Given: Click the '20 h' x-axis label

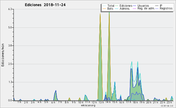Looking at the screenshot, I should point(149,102).
